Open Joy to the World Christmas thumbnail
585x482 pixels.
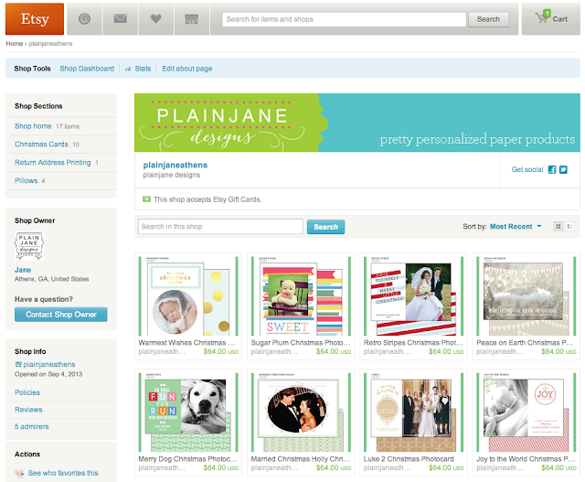pyautogui.click(x=526, y=412)
